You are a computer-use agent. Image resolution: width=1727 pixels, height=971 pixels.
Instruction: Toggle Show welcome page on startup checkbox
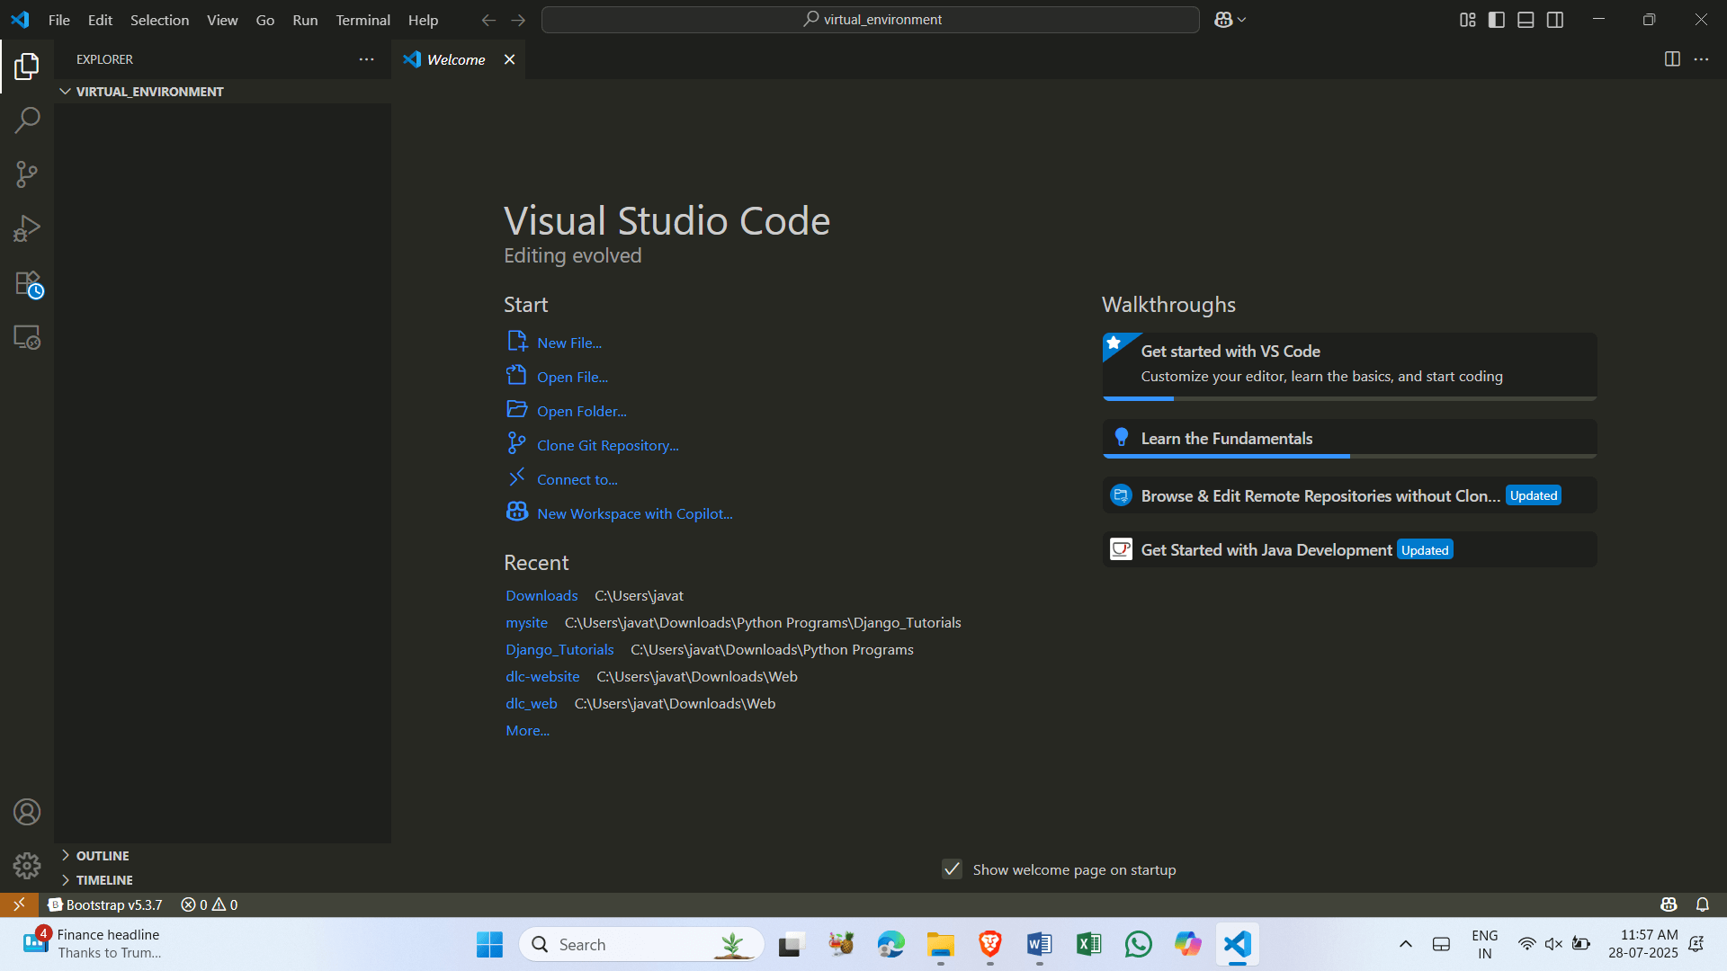tap(952, 869)
